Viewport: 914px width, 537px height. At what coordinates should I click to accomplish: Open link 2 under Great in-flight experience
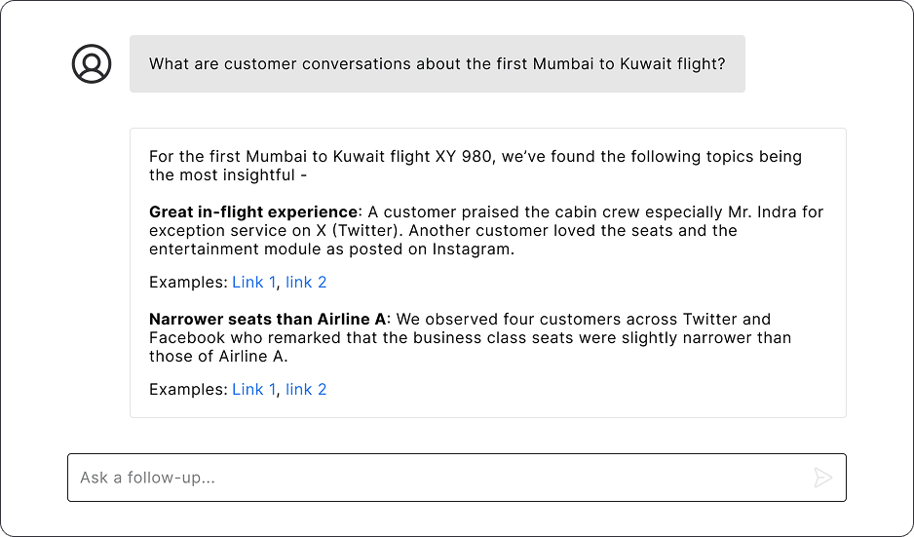[306, 283]
